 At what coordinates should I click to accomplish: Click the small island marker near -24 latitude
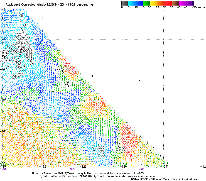click(92, 76)
